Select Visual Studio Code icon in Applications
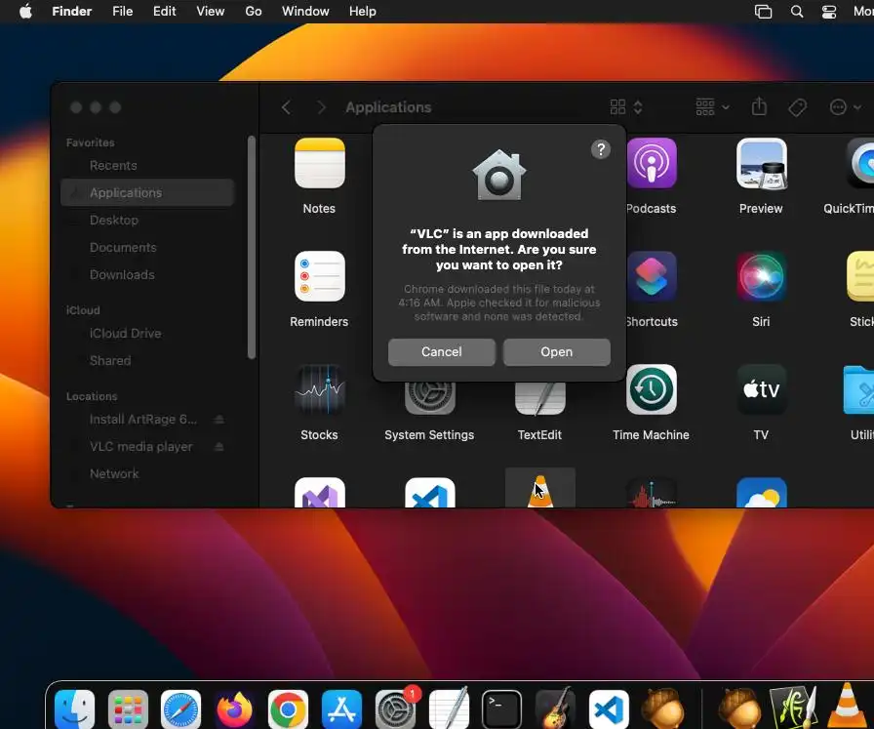 [x=430, y=493]
